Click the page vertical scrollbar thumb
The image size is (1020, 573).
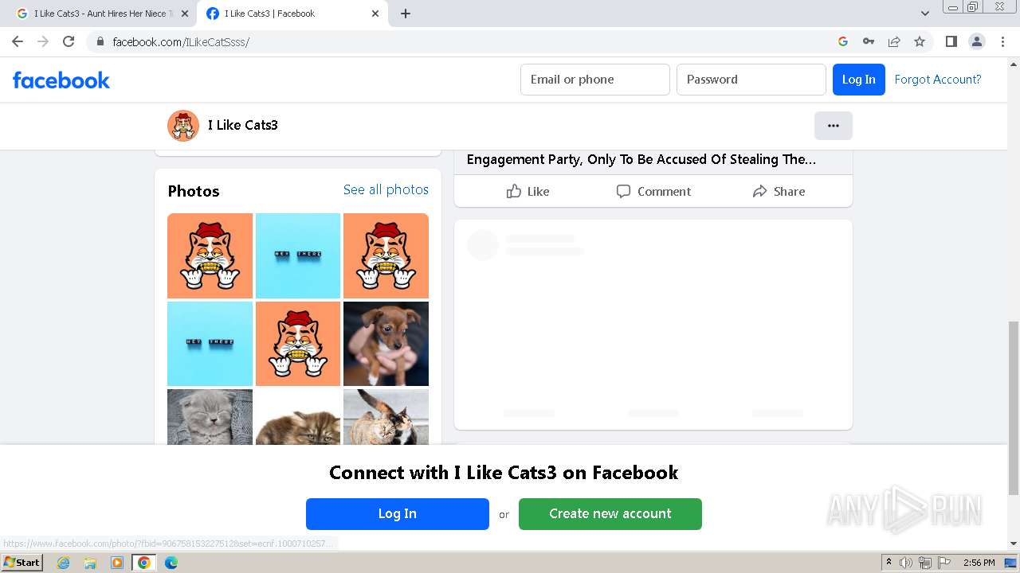pos(1014,407)
